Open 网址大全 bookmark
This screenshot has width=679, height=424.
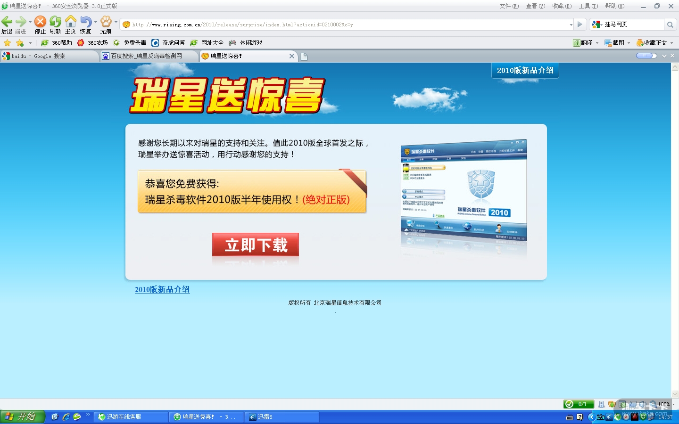coord(207,43)
